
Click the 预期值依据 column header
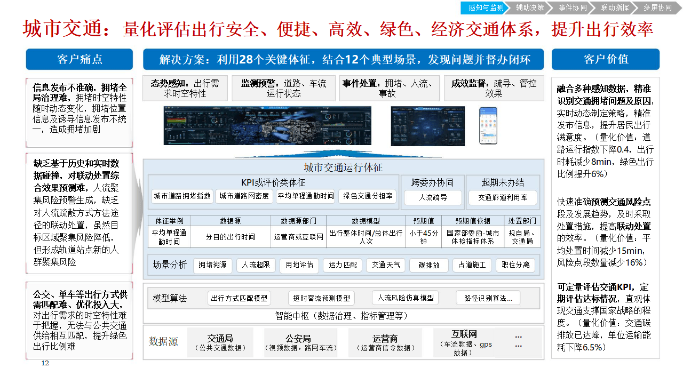(473, 221)
